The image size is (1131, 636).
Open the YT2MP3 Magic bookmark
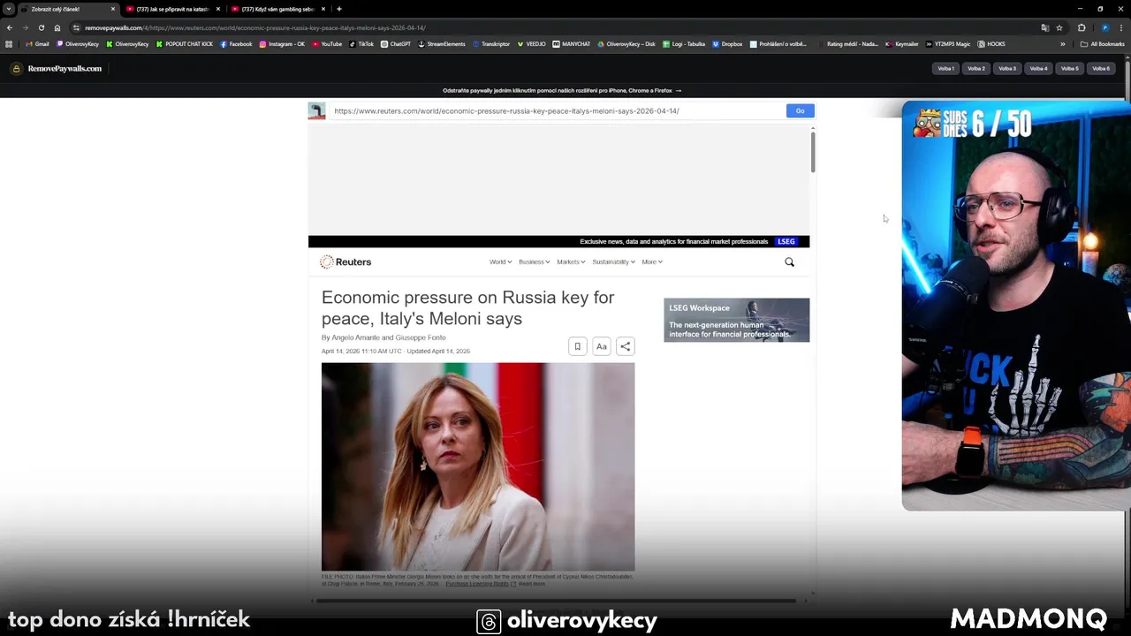click(x=949, y=44)
